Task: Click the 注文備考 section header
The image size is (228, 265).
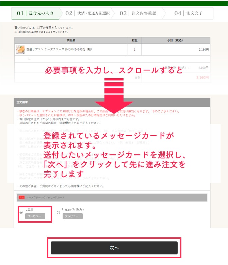Action: (22, 102)
